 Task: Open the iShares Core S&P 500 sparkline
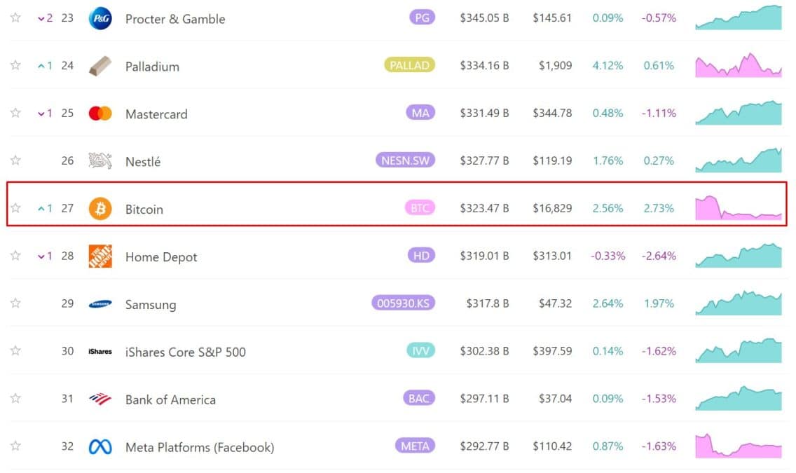pyautogui.click(x=739, y=350)
